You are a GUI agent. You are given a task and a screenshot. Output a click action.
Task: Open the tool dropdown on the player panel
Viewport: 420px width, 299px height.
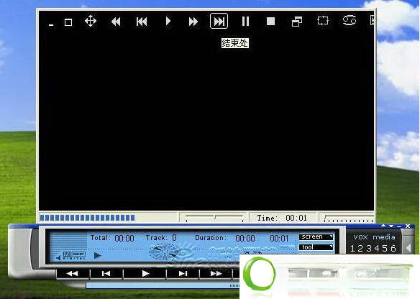316,247
